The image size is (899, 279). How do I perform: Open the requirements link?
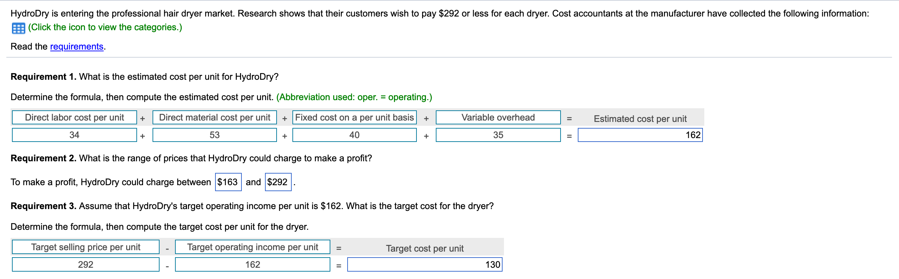point(77,46)
